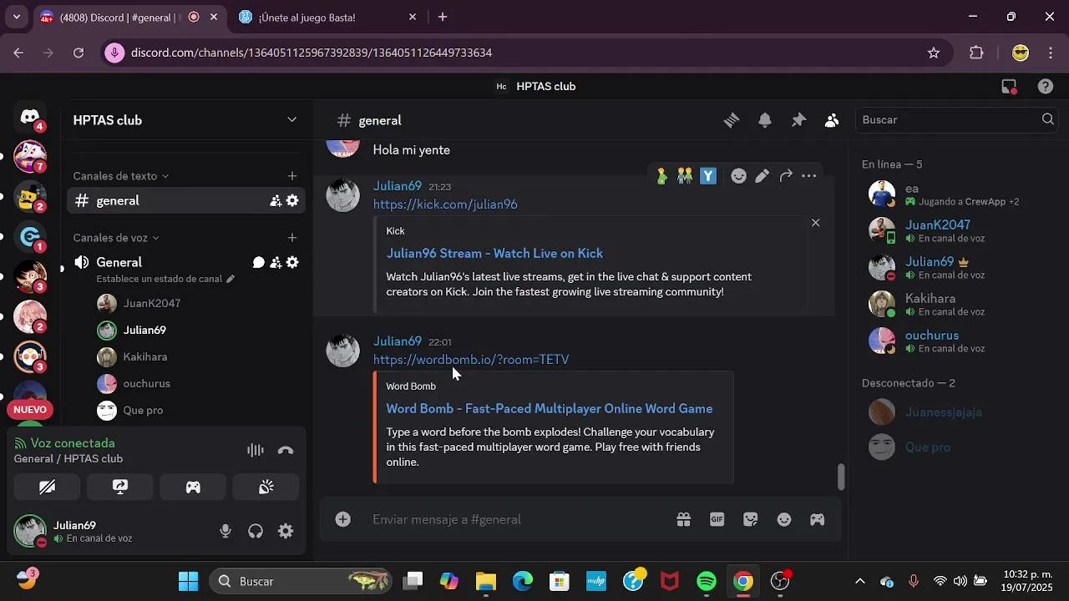Select the #general text channel
Image resolution: width=1069 pixels, height=601 pixels.
click(x=185, y=200)
